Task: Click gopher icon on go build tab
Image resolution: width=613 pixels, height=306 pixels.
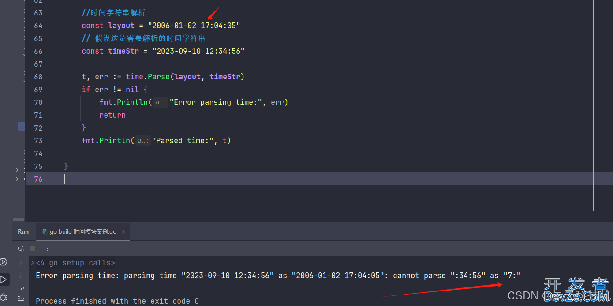Action: click(x=45, y=231)
